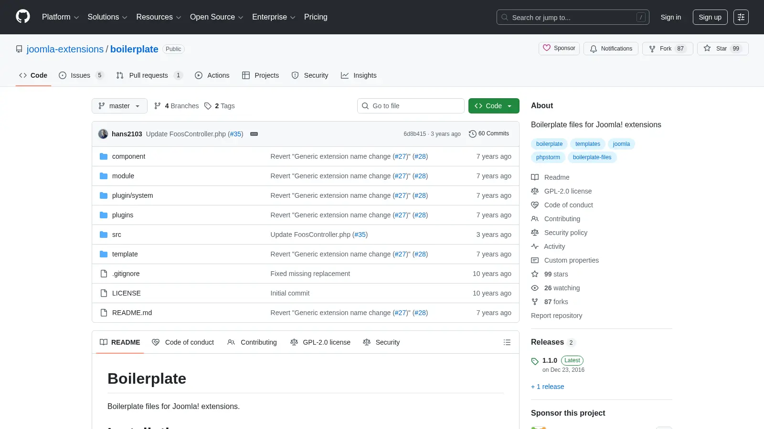Image resolution: width=764 pixels, height=429 pixels.
Task: Open the README.md file
Action: [132, 313]
